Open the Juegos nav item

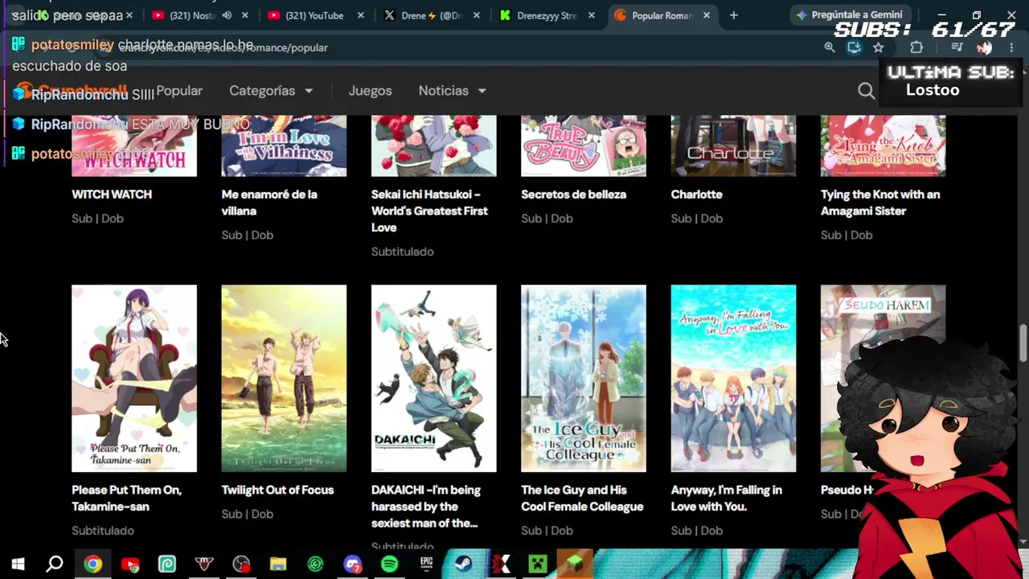point(370,91)
